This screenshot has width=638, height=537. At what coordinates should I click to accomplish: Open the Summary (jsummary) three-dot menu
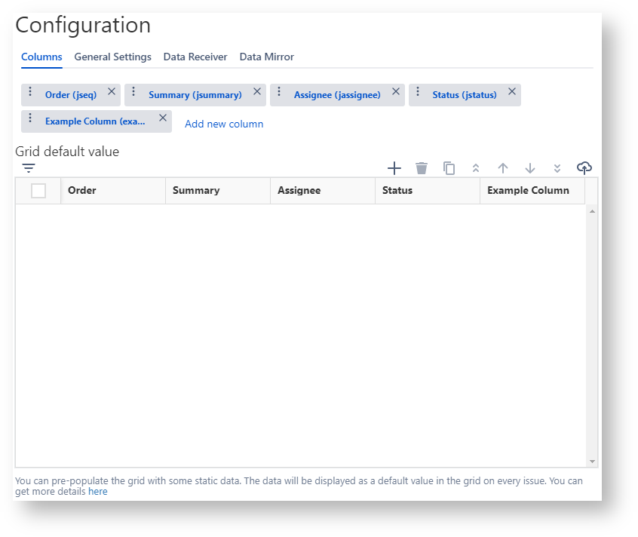pos(133,92)
